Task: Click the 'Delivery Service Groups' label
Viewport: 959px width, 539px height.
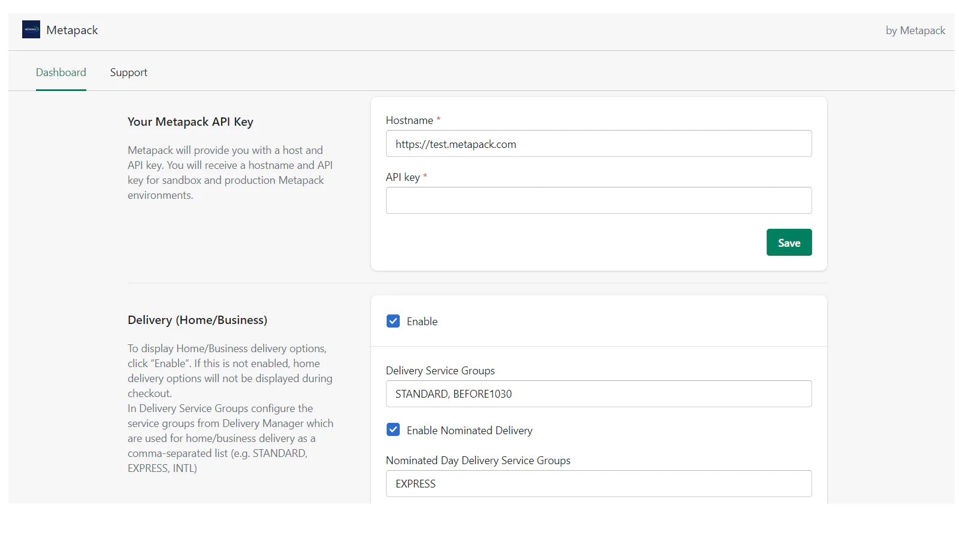Action: tap(441, 371)
